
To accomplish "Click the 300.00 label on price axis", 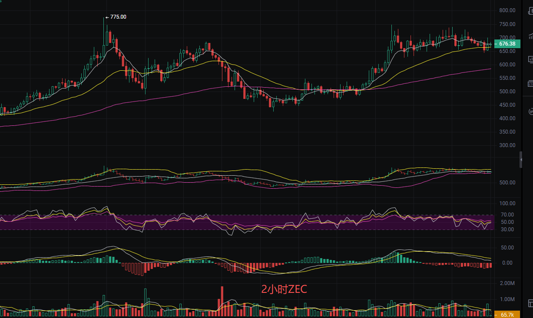I will point(507,145).
